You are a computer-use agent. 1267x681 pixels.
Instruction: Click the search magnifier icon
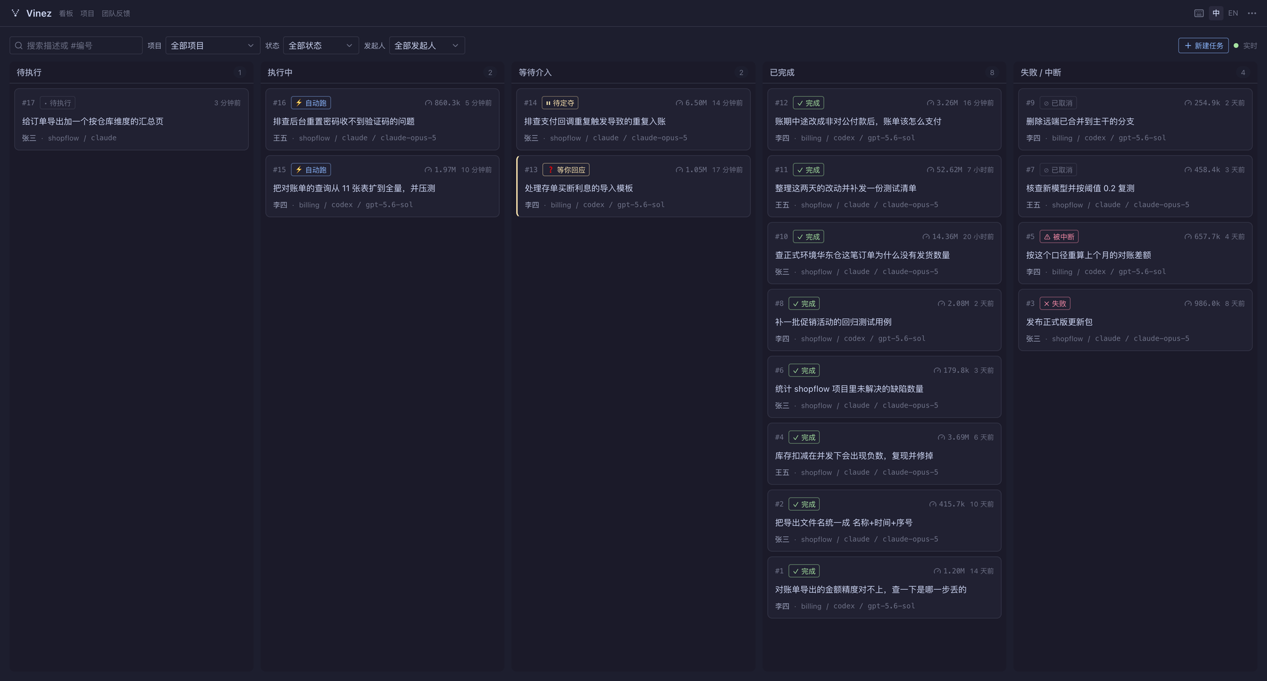(x=19, y=46)
